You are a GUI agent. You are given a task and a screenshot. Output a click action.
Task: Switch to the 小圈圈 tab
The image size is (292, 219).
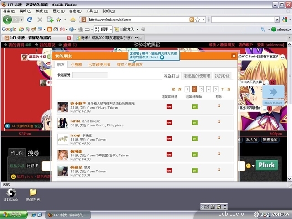tap(77, 65)
